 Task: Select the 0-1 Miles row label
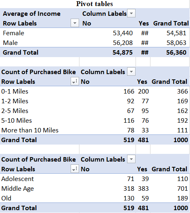[x=15, y=91]
